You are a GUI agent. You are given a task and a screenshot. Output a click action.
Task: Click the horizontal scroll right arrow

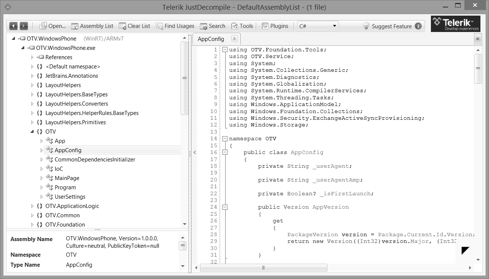click(470, 267)
